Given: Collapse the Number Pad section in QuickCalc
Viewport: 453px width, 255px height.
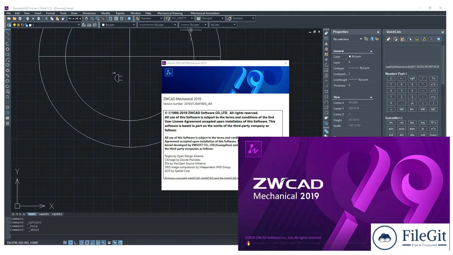Looking at the screenshot, I should point(396,74).
